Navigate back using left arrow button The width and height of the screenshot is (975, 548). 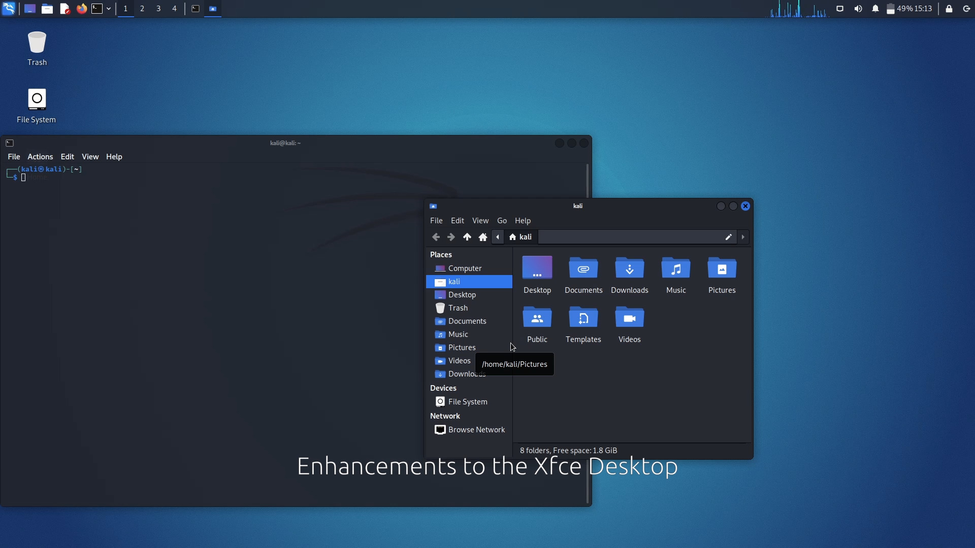tap(436, 236)
